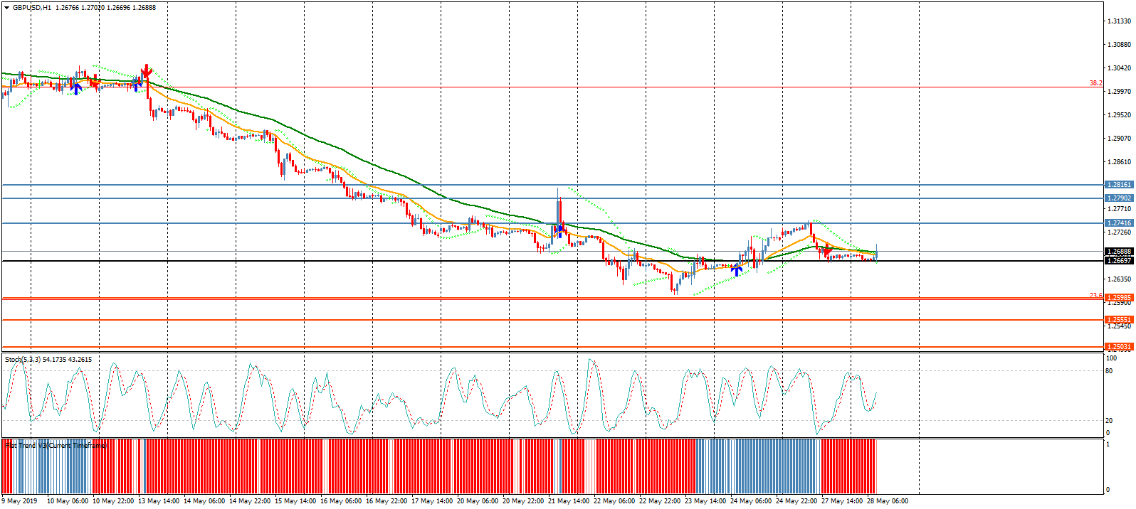Click the 1.29970 price scale value
1136x509 pixels.
pyautogui.click(x=1119, y=91)
